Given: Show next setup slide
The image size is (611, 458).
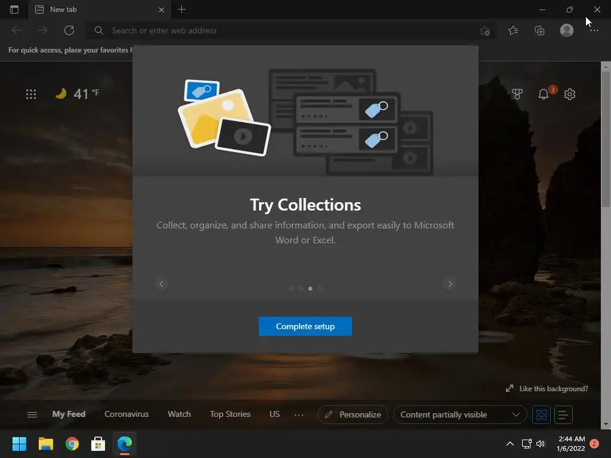Looking at the screenshot, I should (450, 284).
